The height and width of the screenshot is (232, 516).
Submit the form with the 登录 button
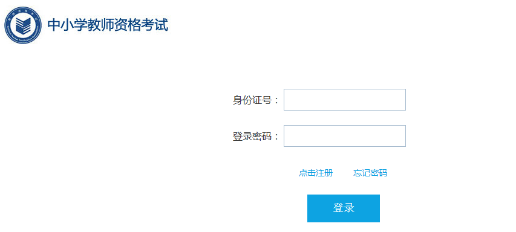[344, 208]
